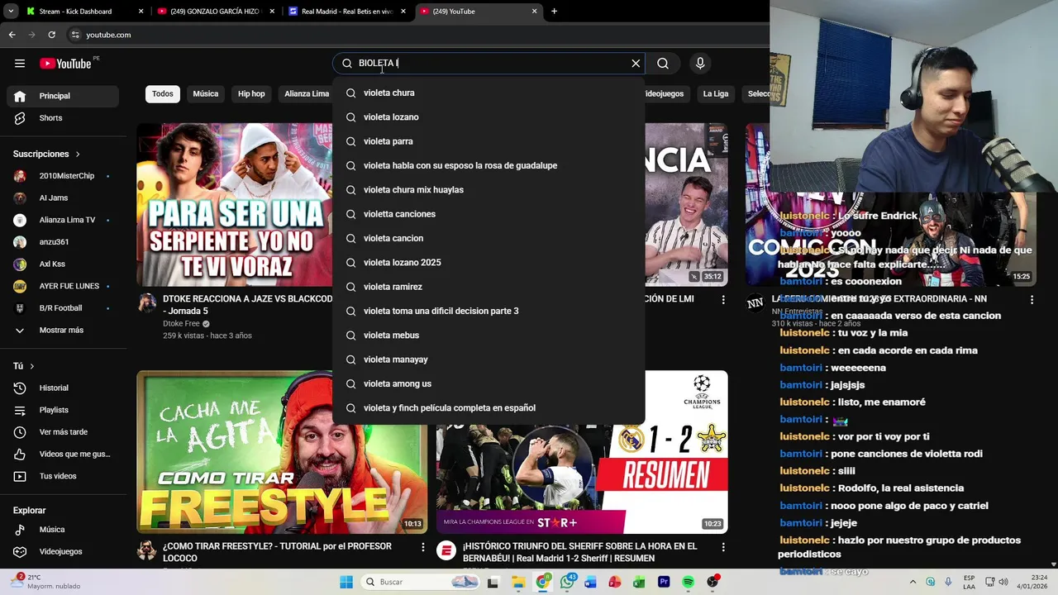Choose suggestion violeta parra
Screen dimensions: 1058x595
click(488, 141)
